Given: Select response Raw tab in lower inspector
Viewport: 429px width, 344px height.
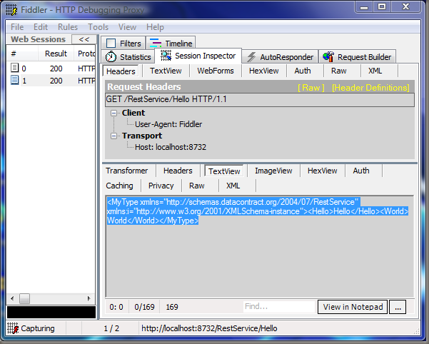Looking at the screenshot, I should (x=197, y=186).
